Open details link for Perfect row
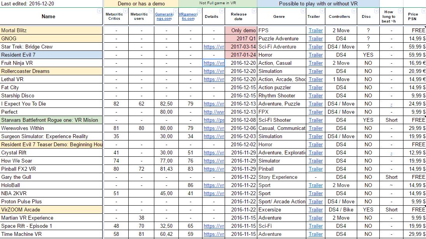This screenshot has height=239, width=426. (x=214, y=112)
